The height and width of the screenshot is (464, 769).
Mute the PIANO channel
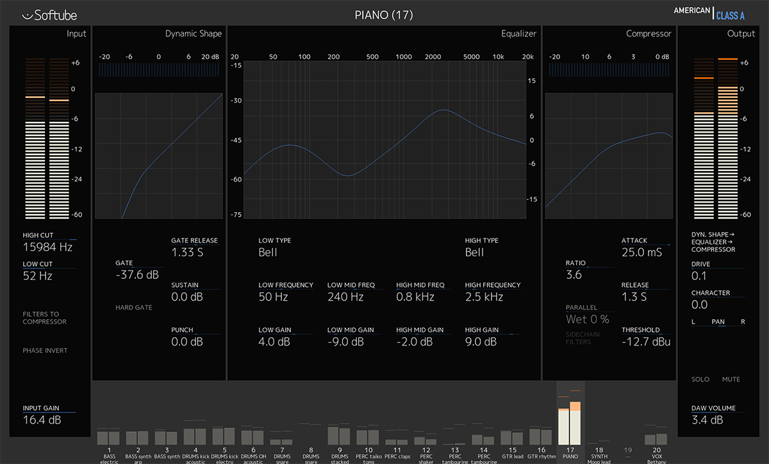coord(731,379)
